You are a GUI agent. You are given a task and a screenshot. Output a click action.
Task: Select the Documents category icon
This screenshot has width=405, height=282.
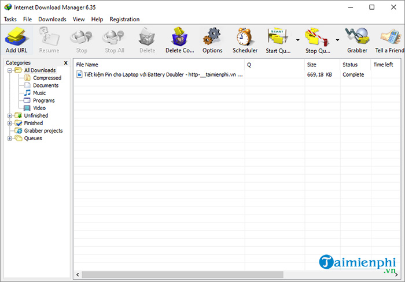[x=27, y=85]
